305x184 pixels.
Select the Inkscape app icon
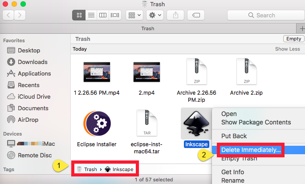[196, 124]
